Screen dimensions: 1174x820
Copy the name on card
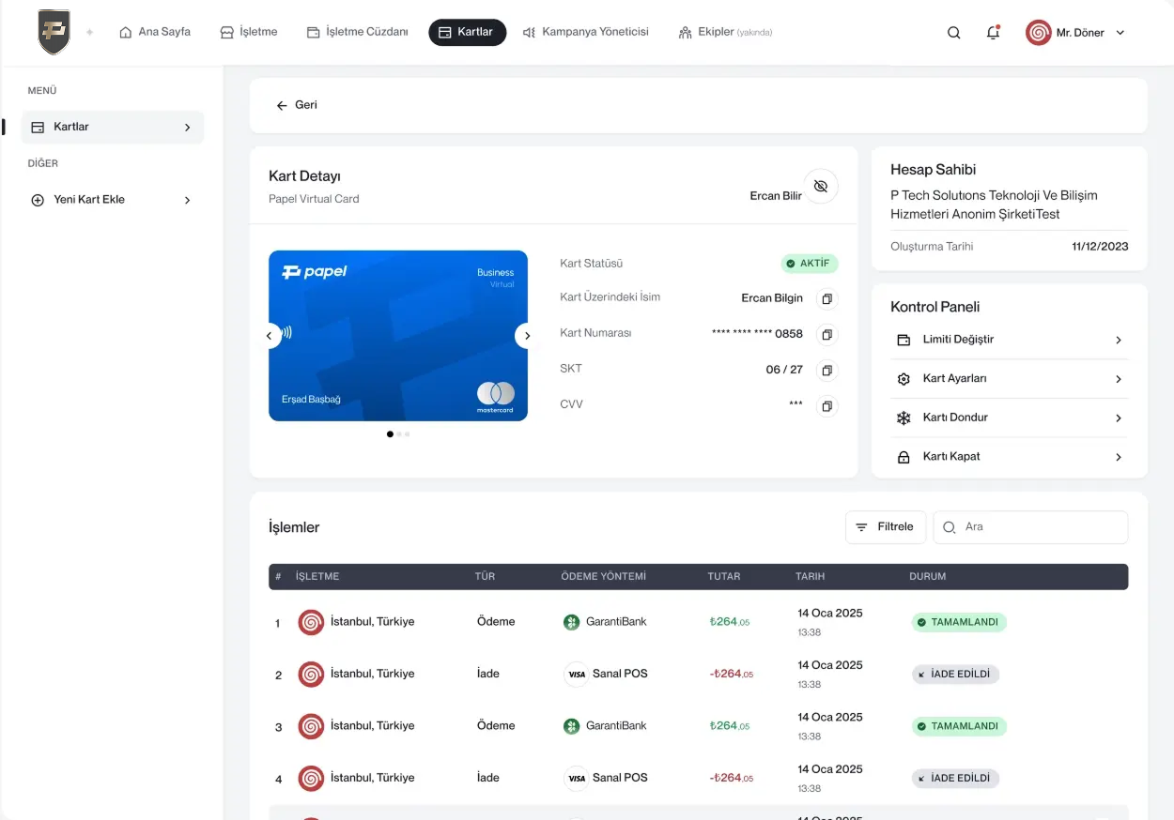pyautogui.click(x=826, y=299)
